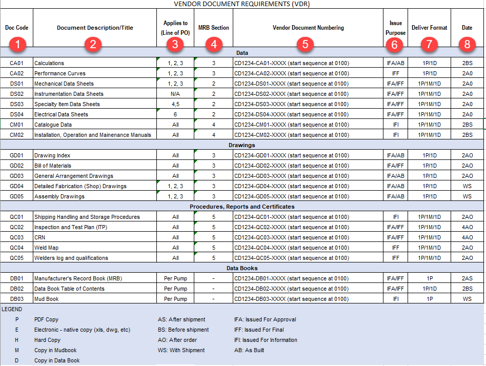Screen dimensions: 486x366
Task: Click the 'VENDOR DOCUMENT REQUIREMENTS (VDR)' title
Action: coord(242,4)
